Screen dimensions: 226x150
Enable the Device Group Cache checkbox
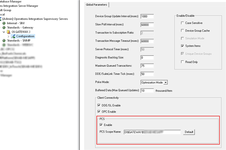(182, 31)
